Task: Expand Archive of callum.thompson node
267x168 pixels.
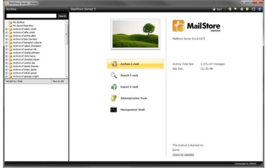Action: point(7,46)
